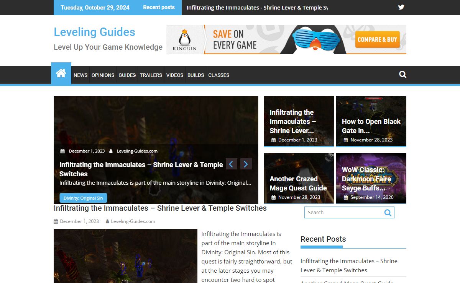Click the Compare & Buy ad button
460x283 pixels.
pos(377,39)
